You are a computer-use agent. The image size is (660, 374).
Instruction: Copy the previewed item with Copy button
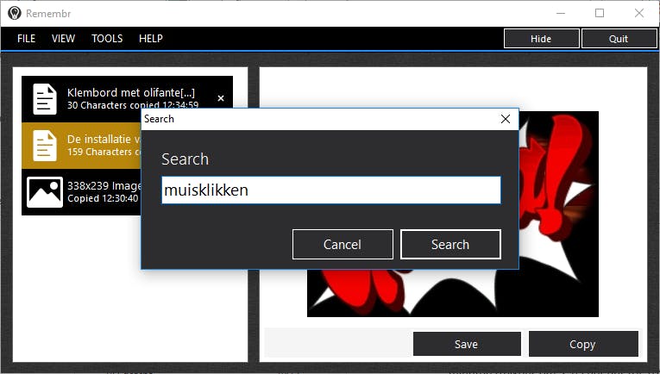point(582,344)
